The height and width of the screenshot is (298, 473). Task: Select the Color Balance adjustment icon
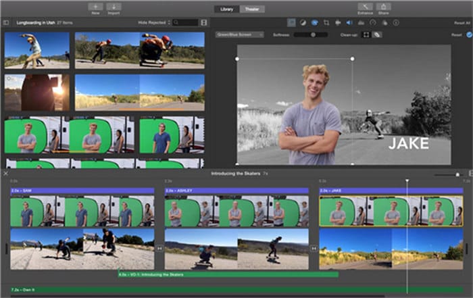pos(302,22)
